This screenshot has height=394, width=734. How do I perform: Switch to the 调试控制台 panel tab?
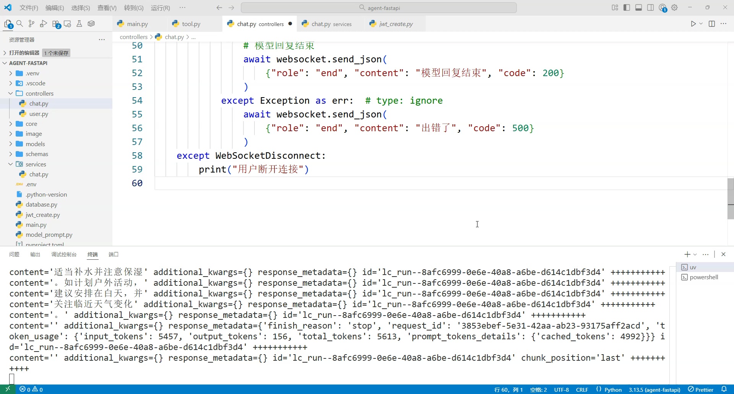pyautogui.click(x=64, y=254)
